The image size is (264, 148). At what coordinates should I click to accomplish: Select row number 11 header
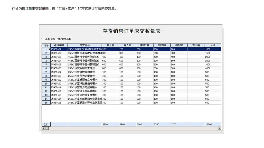[46, 87]
